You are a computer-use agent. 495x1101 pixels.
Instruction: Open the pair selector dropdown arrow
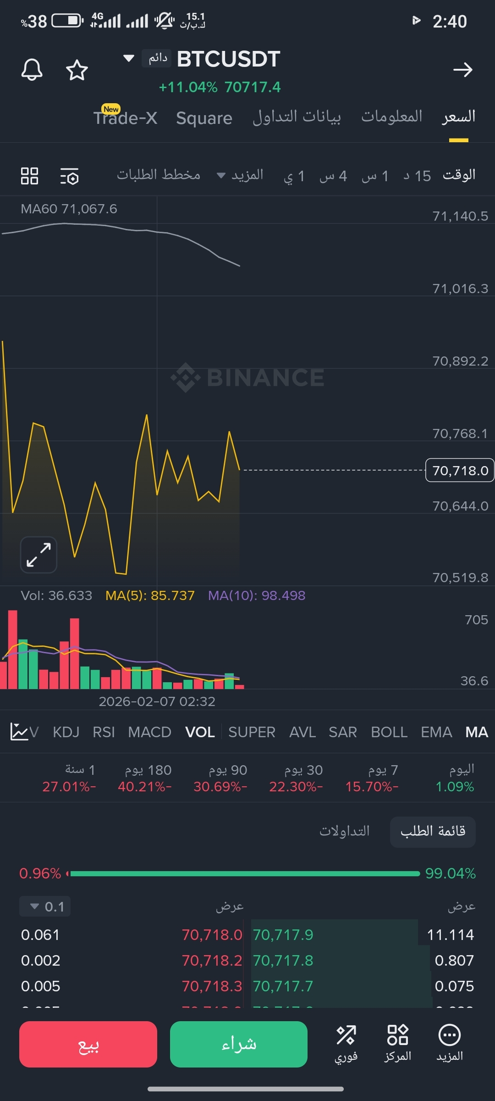(129, 58)
